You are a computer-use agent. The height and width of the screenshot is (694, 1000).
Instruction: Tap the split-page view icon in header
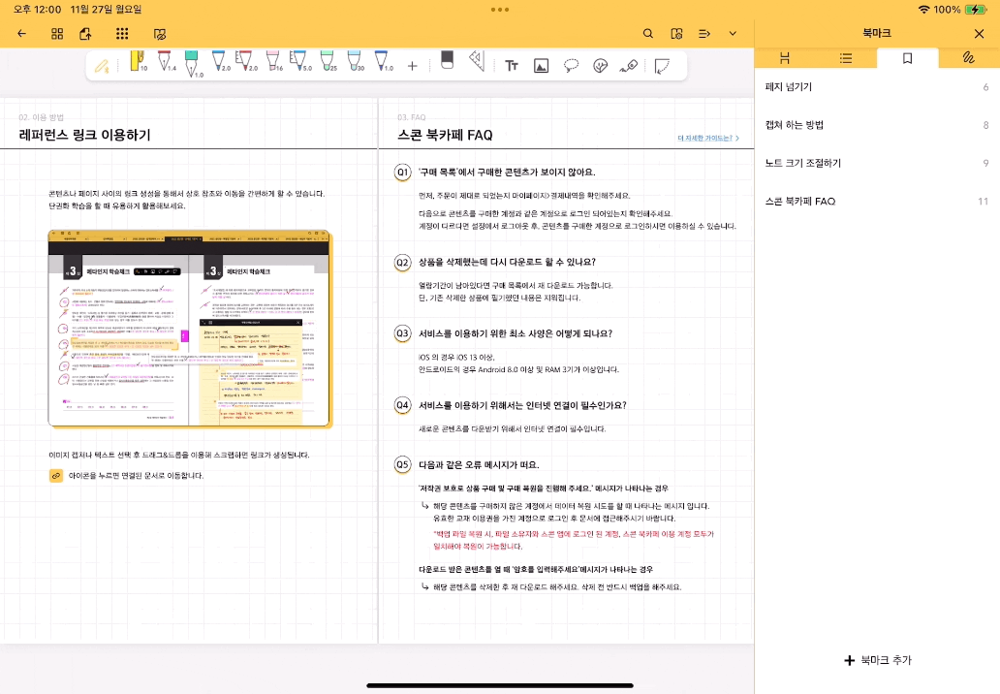676,34
